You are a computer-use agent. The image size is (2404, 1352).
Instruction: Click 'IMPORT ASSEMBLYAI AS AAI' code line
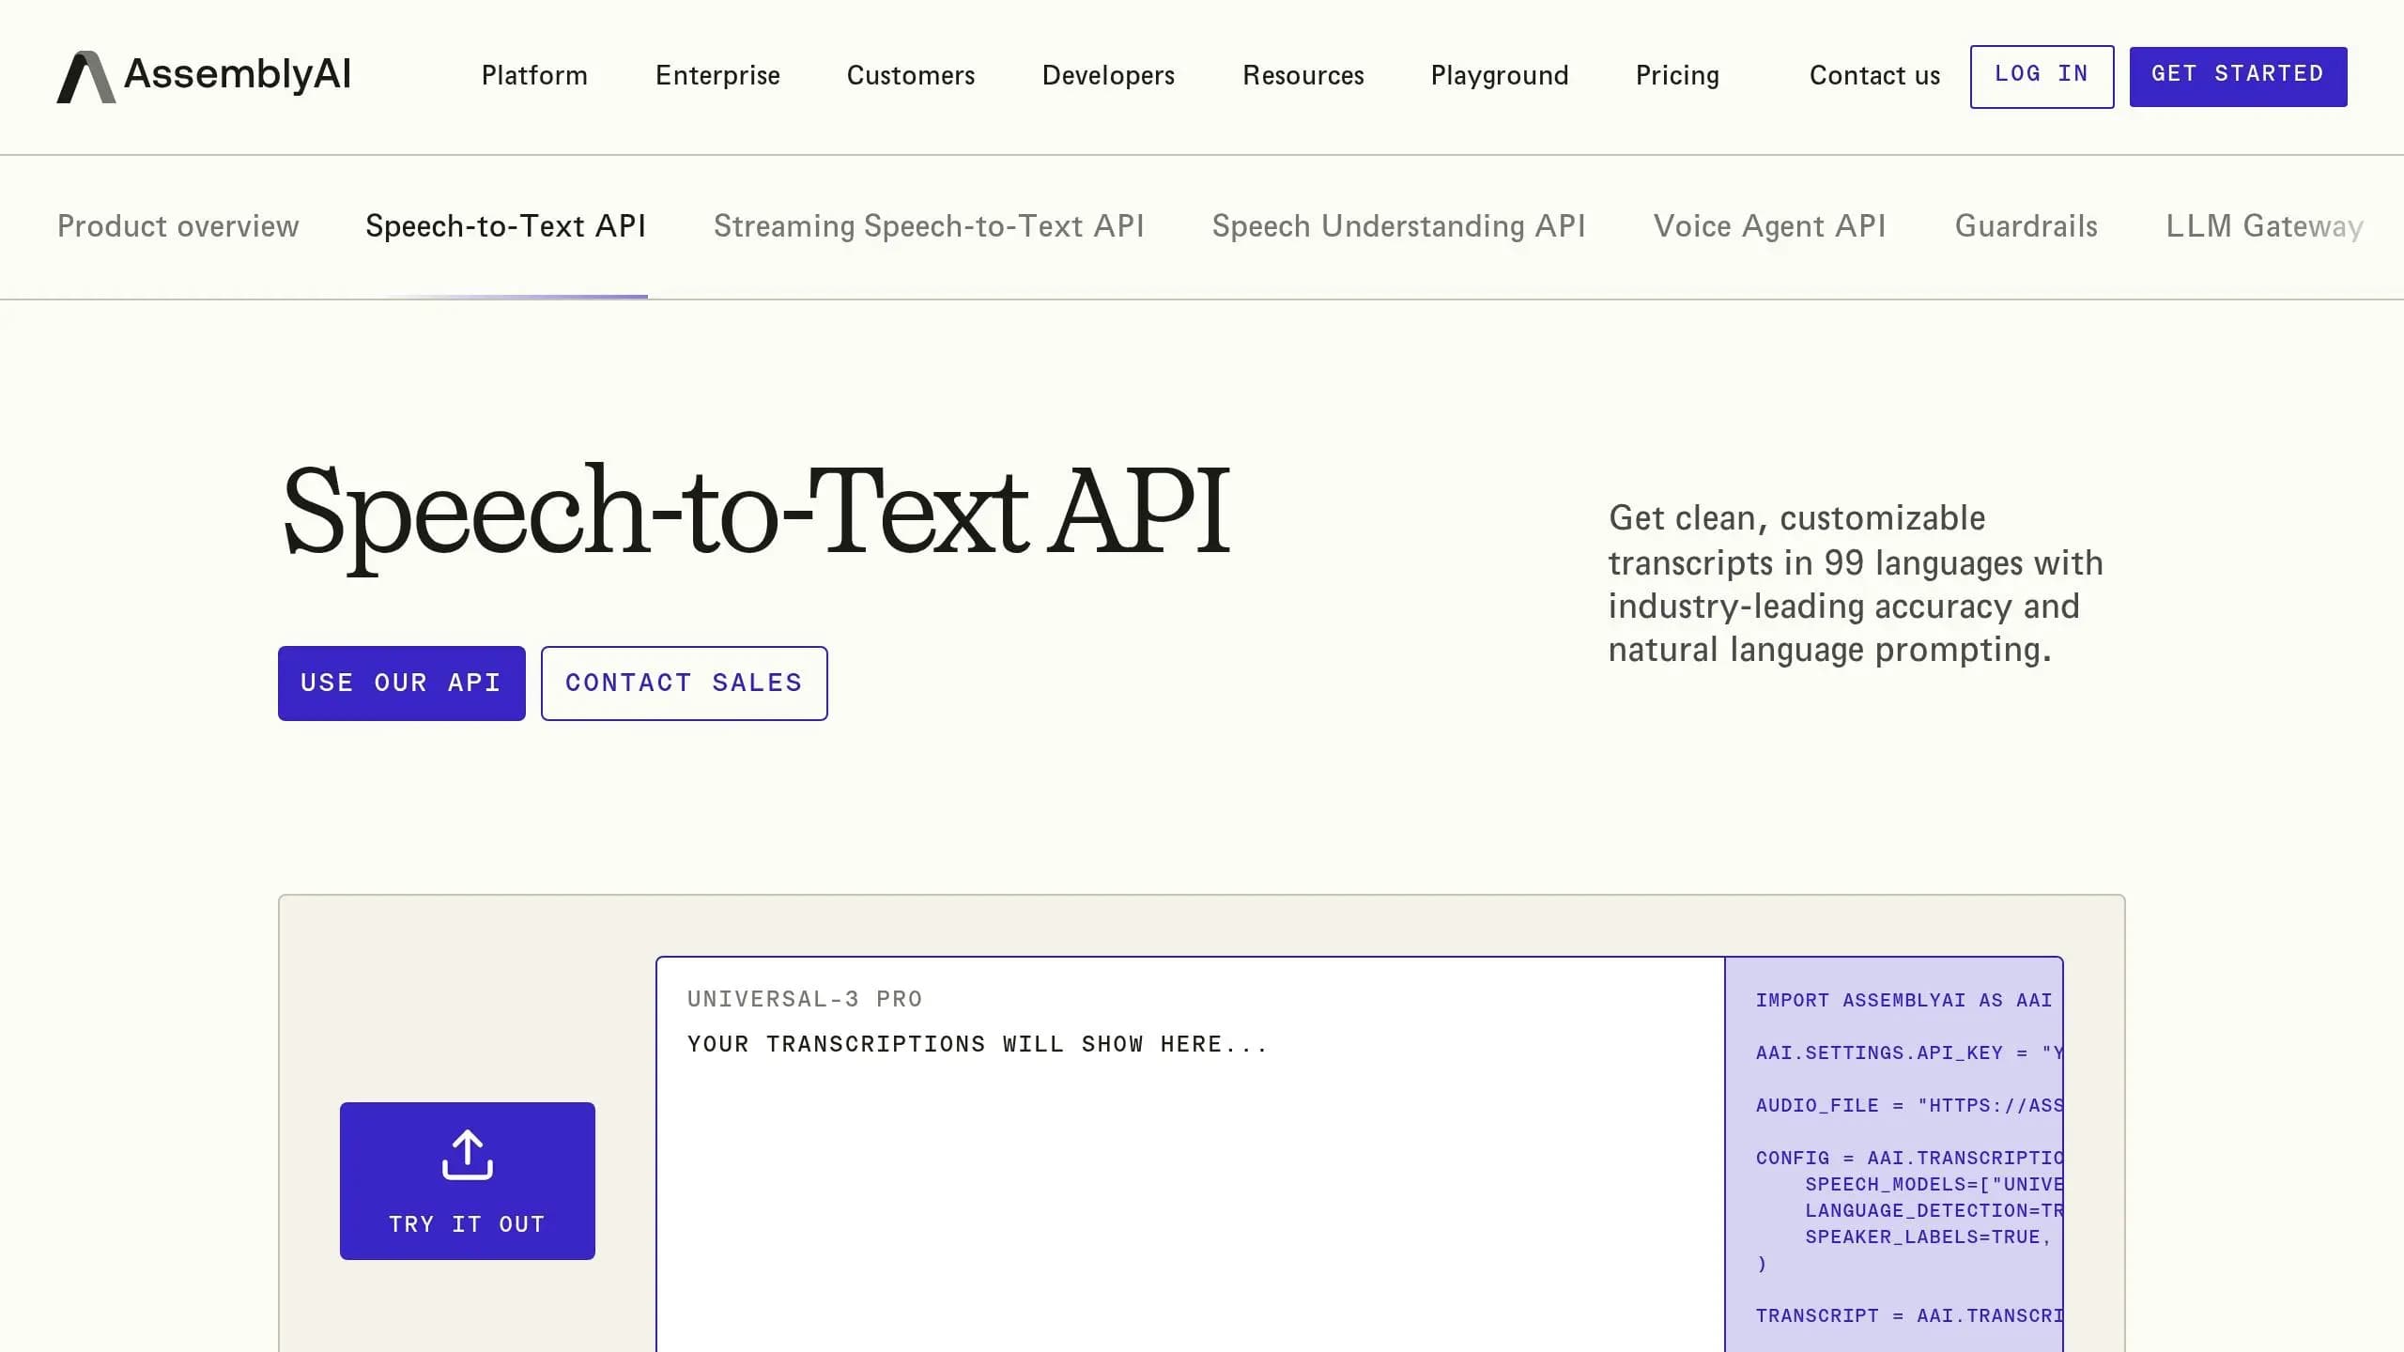[x=1903, y=1000]
